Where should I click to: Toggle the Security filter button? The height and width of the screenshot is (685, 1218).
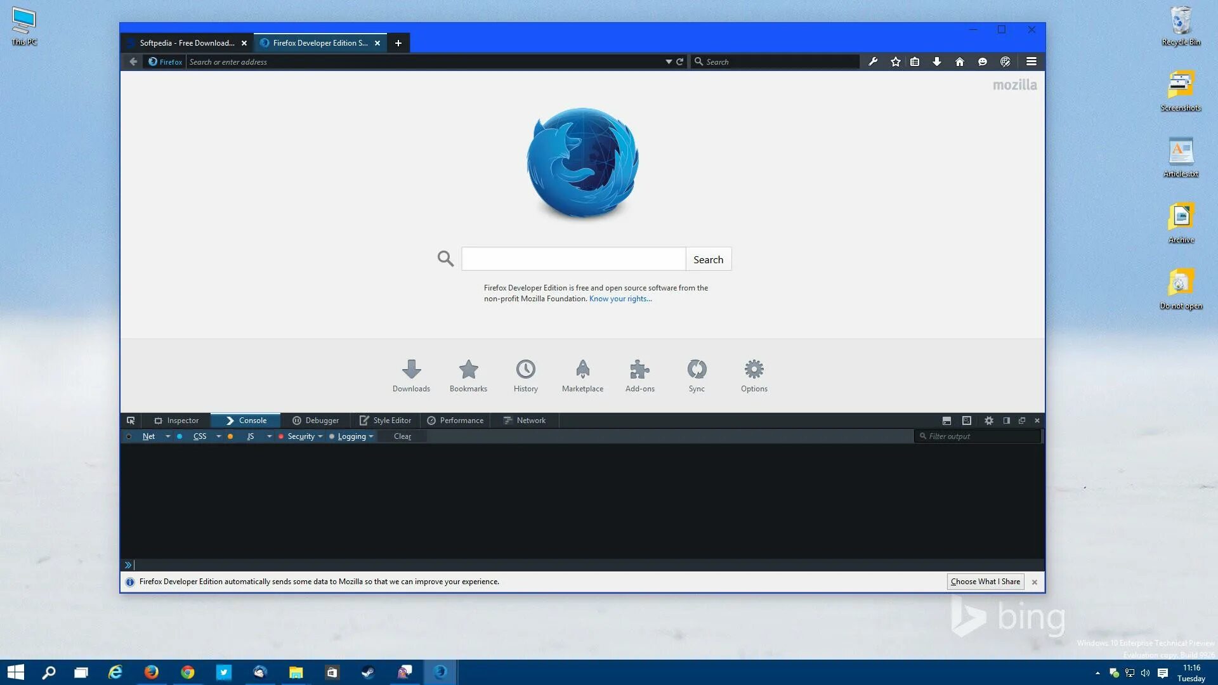301,436
